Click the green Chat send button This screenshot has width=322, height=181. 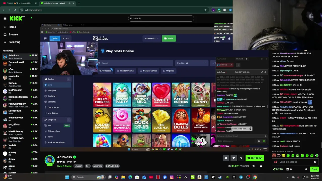314,169
